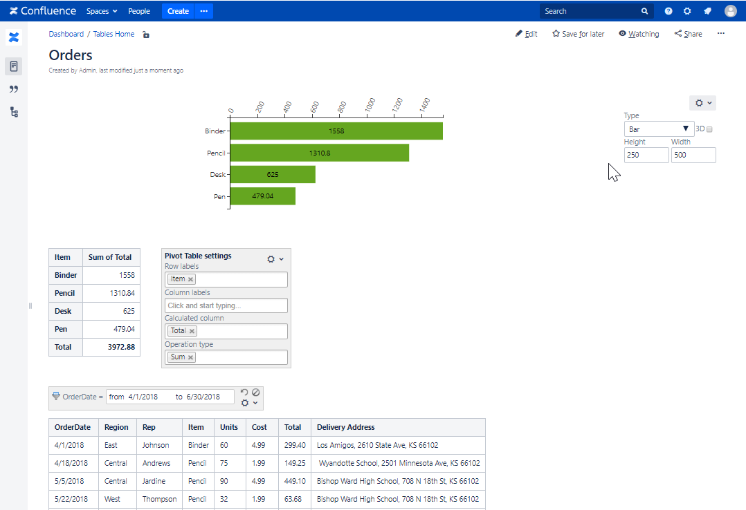Open the page tree icon in sidebar
Viewport: 746px width, 510px height.
click(x=13, y=112)
